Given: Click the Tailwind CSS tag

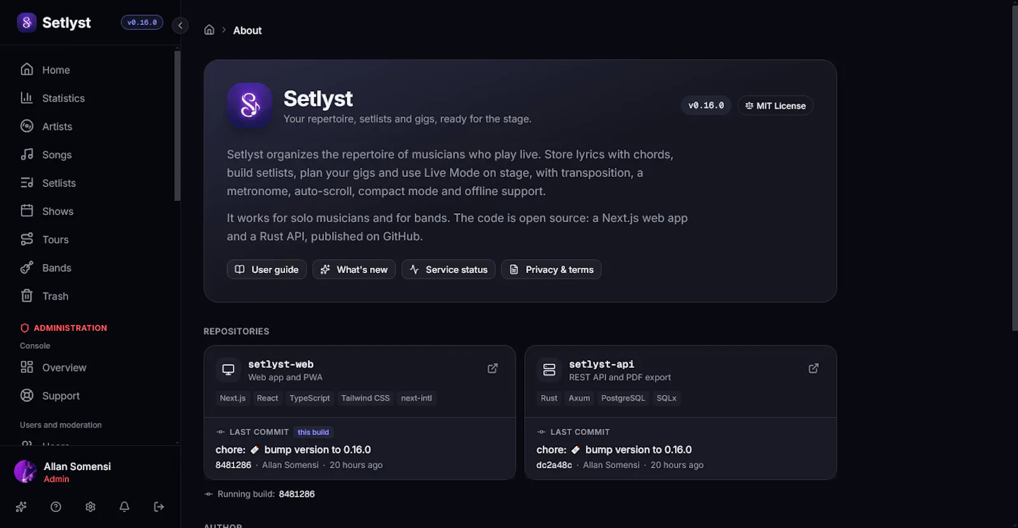Looking at the screenshot, I should tap(365, 398).
